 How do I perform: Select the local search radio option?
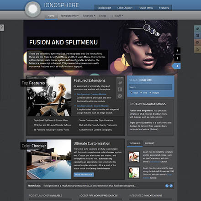(x=131, y=93)
